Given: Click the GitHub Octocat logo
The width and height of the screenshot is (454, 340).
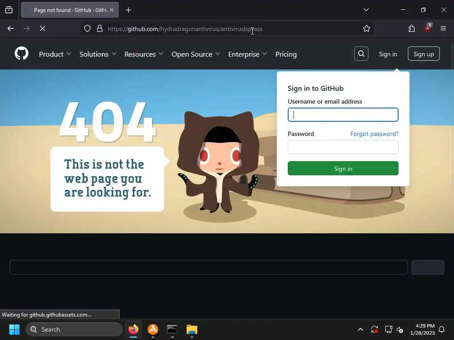Looking at the screenshot, I should pyautogui.click(x=21, y=54).
